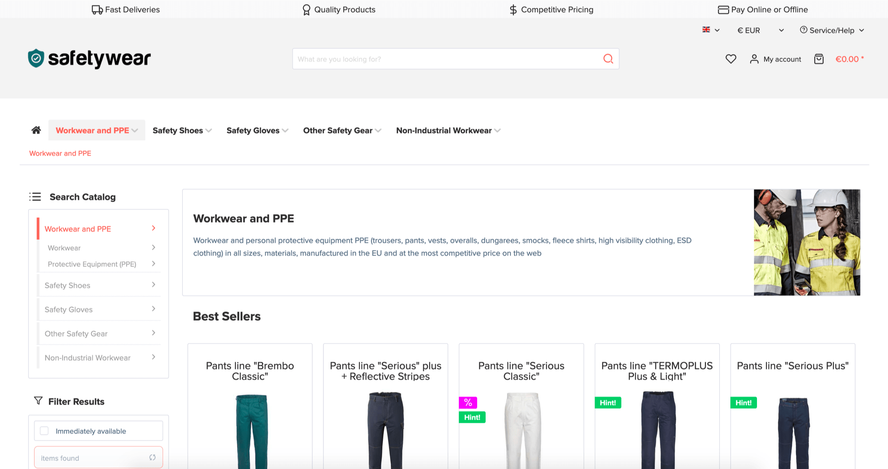
Task: Open the wishlist heart icon
Action: pos(731,59)
